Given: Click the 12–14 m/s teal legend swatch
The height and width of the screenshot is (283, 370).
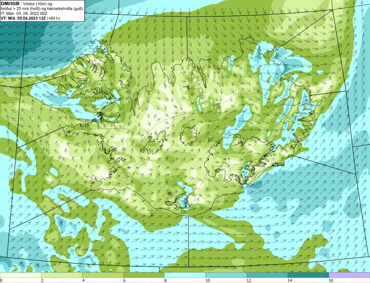Looking at the screenshot, I should (267, 275).
